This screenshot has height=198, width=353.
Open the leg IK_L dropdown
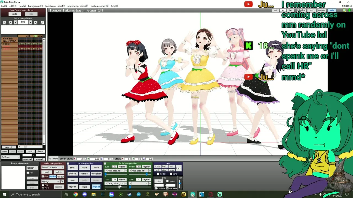click(x=50, y=182)
